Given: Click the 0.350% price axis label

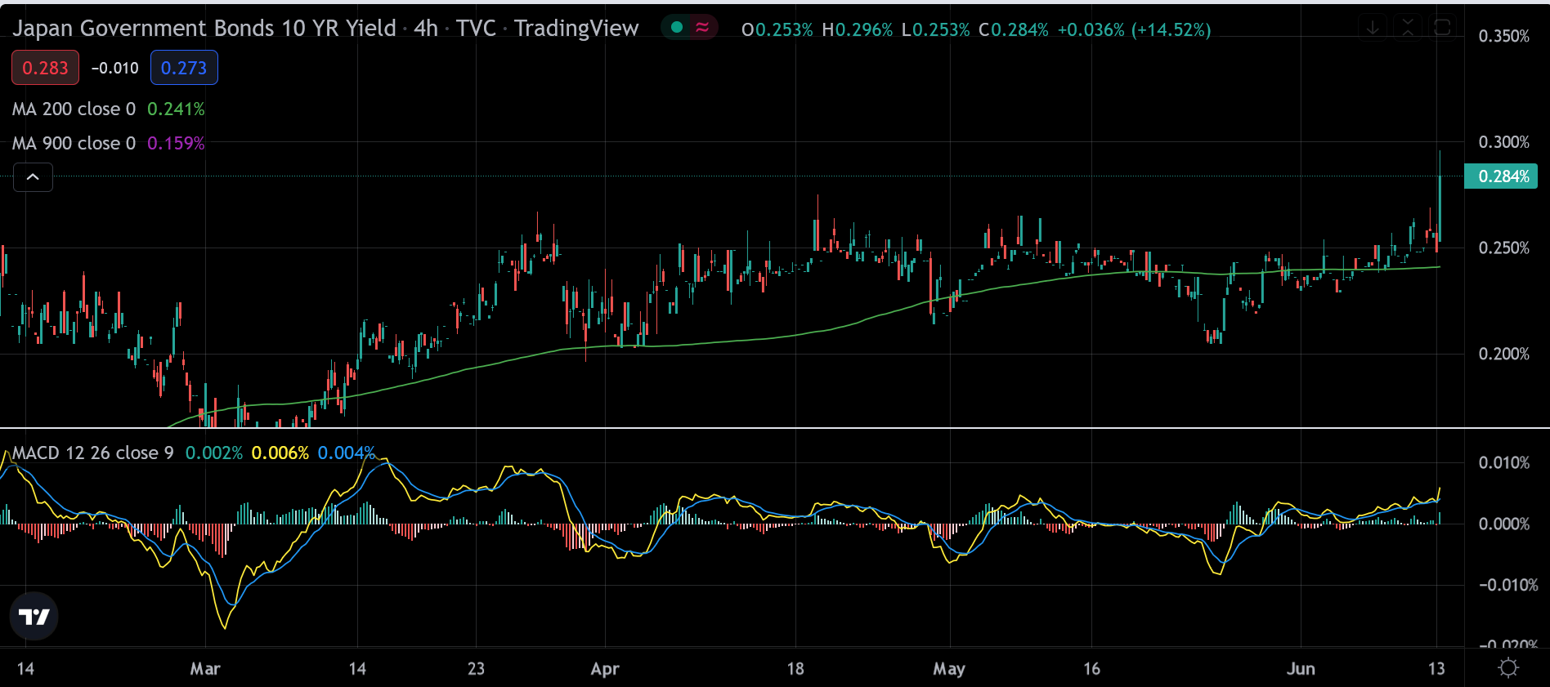Looking at the screenshot, I should pyautogui.click(x=1504, y=36).
